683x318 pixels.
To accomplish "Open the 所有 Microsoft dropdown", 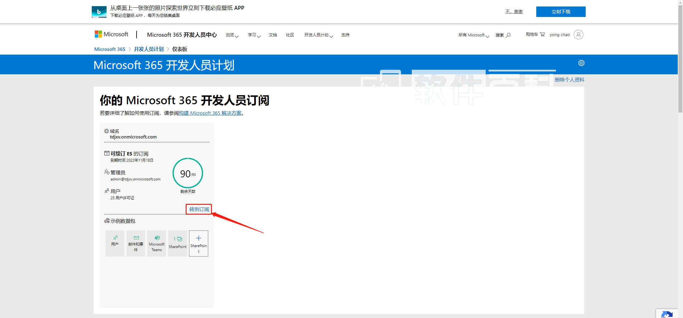I will (474, 35).
